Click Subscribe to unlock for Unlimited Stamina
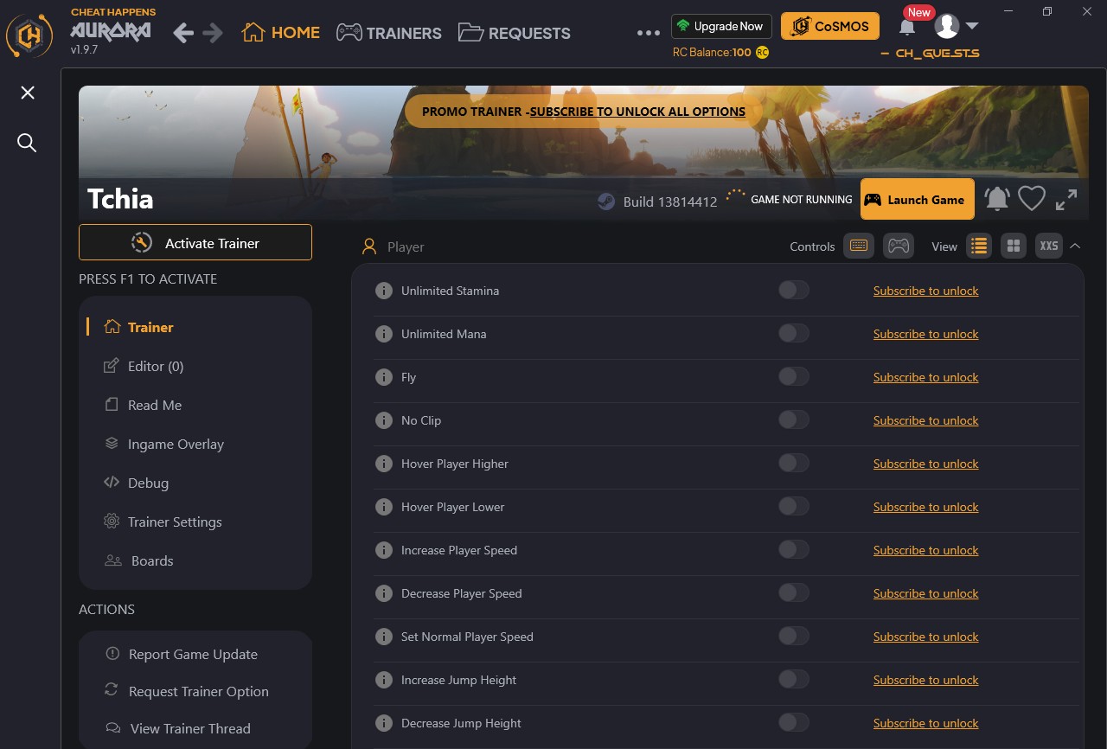The width and height of the screenshot is (1107, 749). 925,291
